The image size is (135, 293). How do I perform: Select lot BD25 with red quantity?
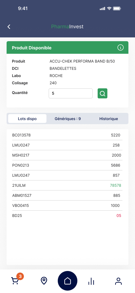click(67, 216)
